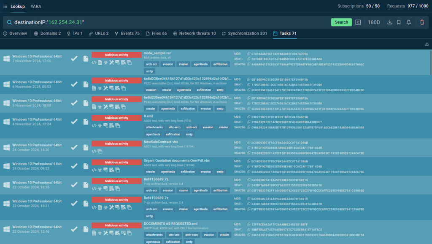Click the Windows logo of the 0.eml task
This screenshot has width=432, height=244.
click(x=6, y=122)
